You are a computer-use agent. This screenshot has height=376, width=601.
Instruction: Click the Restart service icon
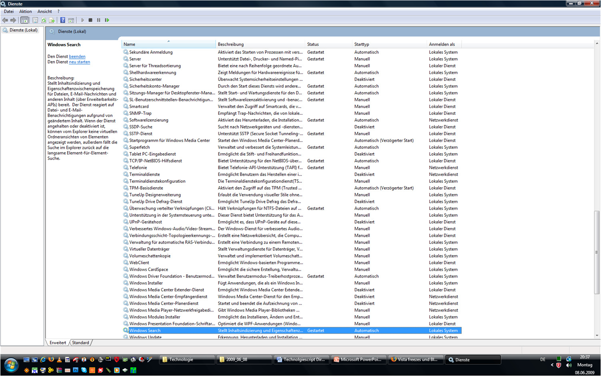click(x=107, y=20)
